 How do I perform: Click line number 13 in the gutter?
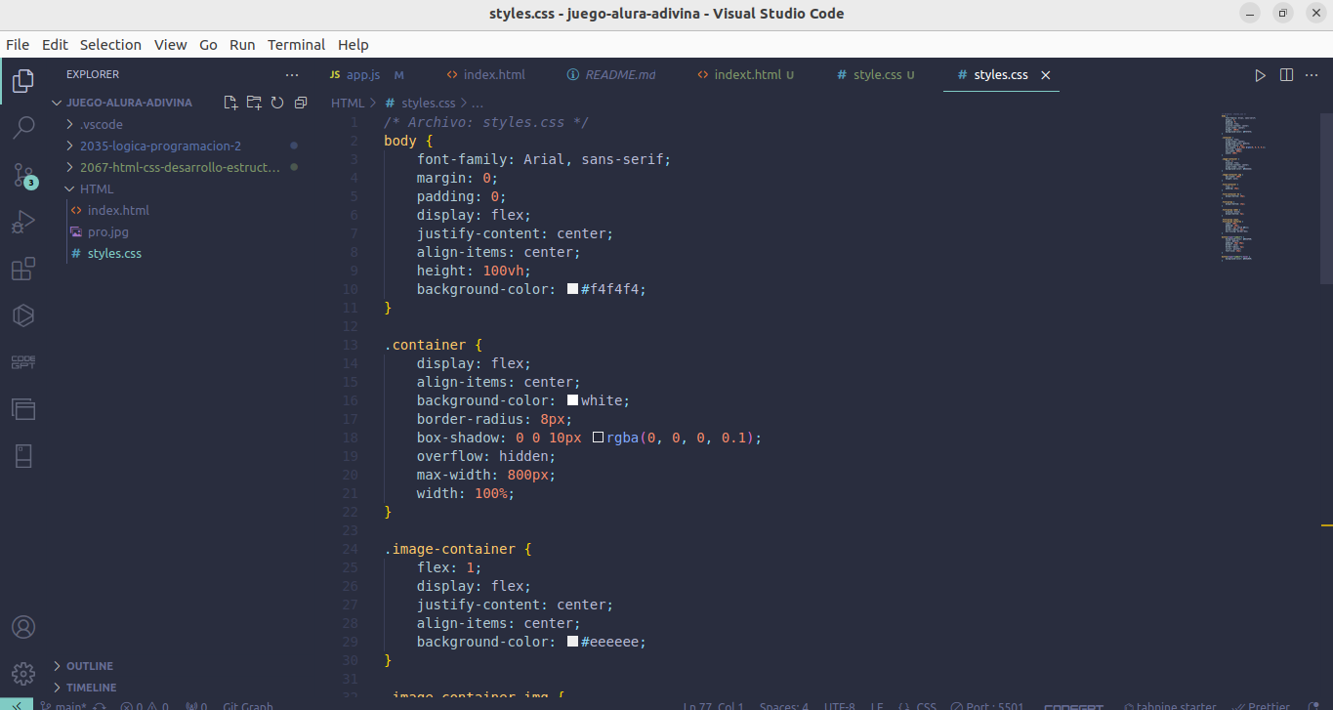[351, 345]
